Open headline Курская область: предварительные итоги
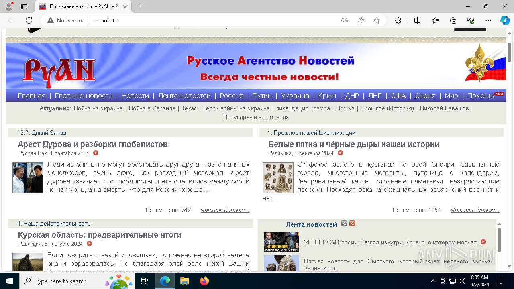Screen dimensions: 514x289 (x=100, y=235)
